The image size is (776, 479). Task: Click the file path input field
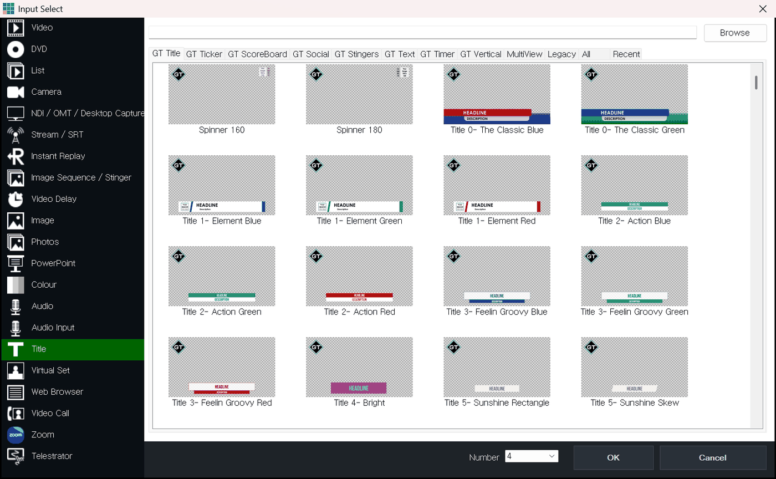click(x=422, y=32)
